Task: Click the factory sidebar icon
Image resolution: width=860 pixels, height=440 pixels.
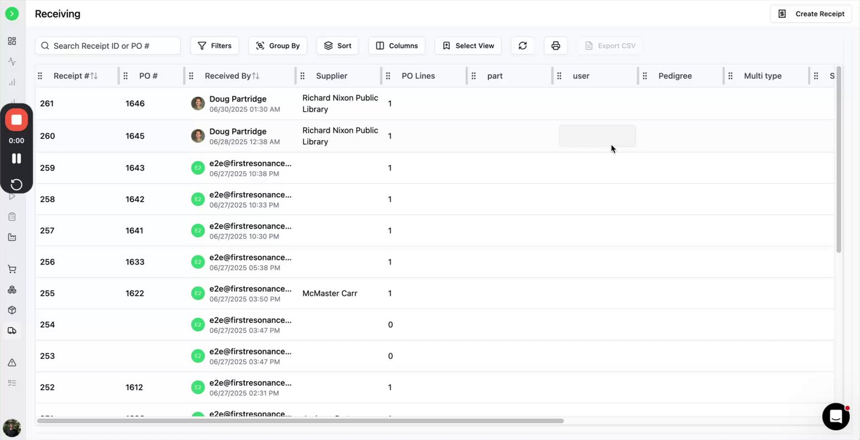Action: pos(12,237)
